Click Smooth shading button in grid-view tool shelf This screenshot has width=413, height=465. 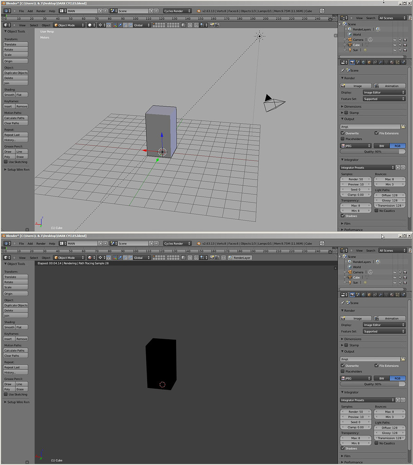(x=9, y=94)
